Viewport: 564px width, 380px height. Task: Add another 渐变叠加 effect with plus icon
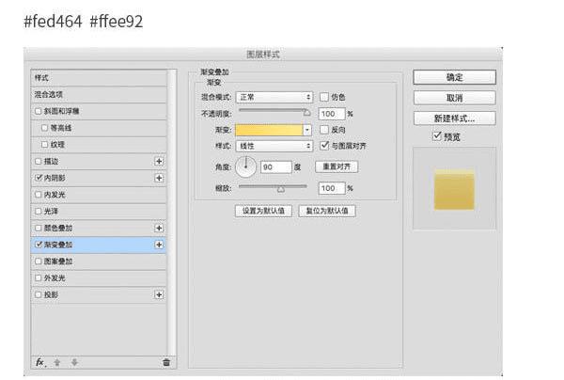159,245
